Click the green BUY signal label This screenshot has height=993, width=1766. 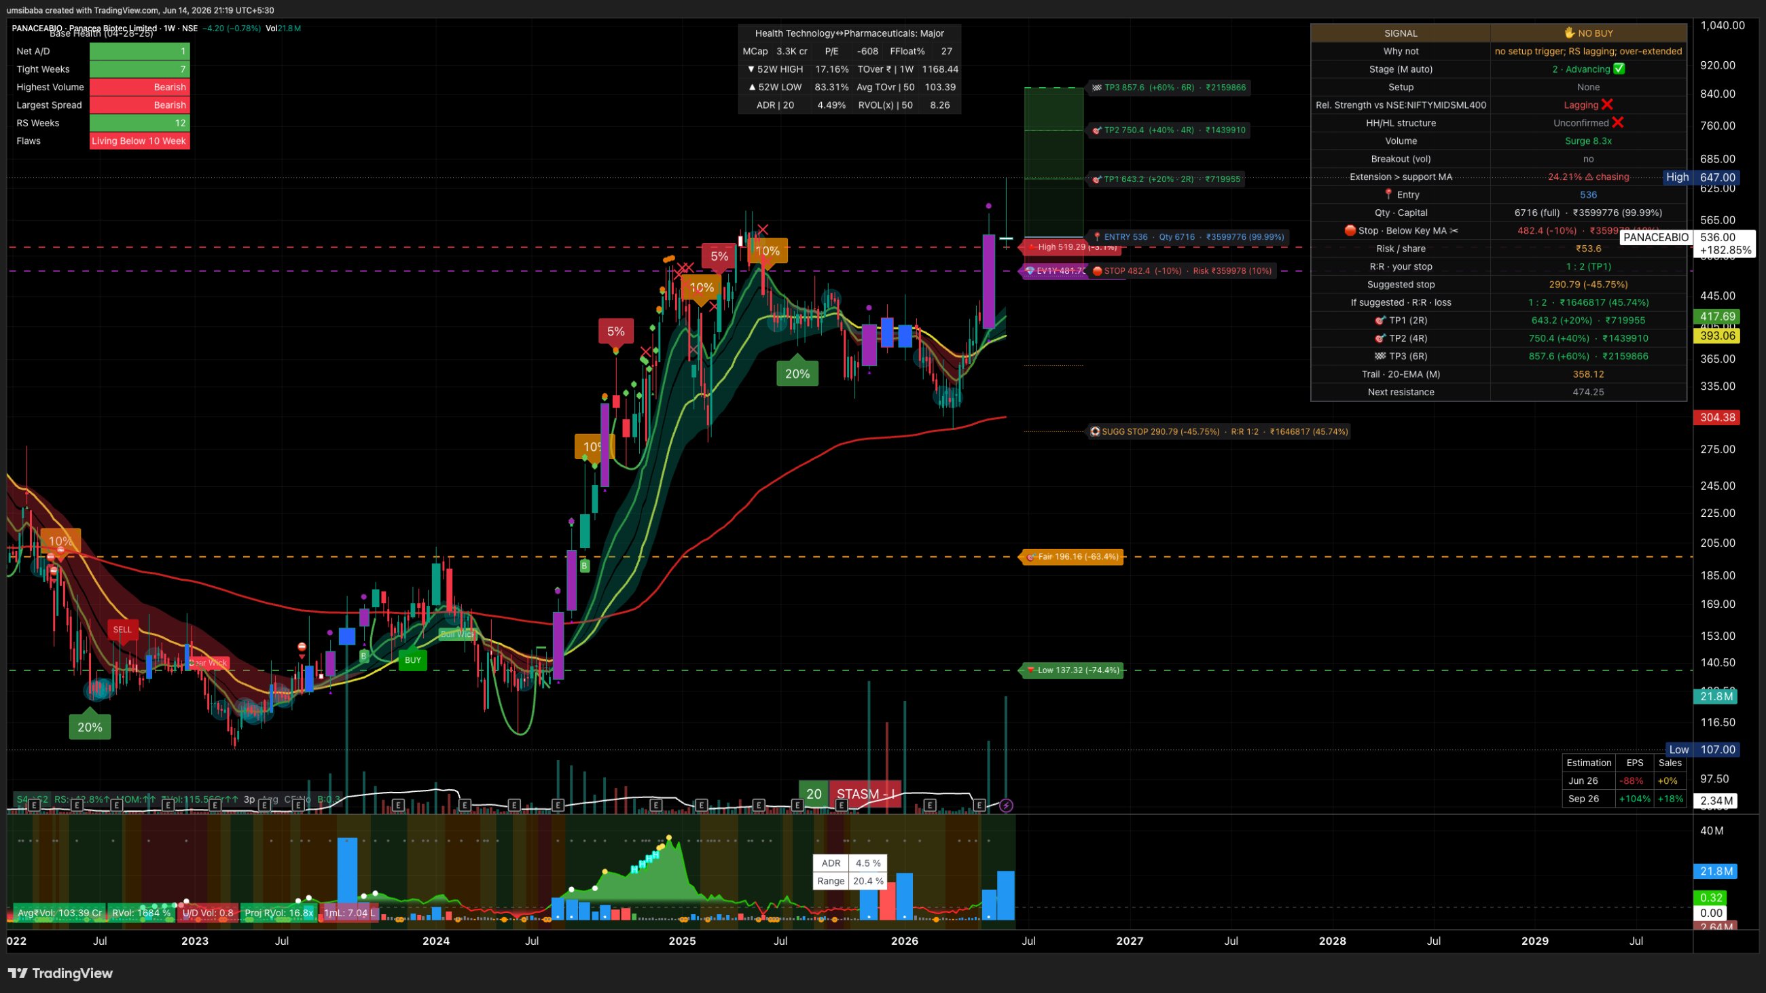(x=413, y=661)
